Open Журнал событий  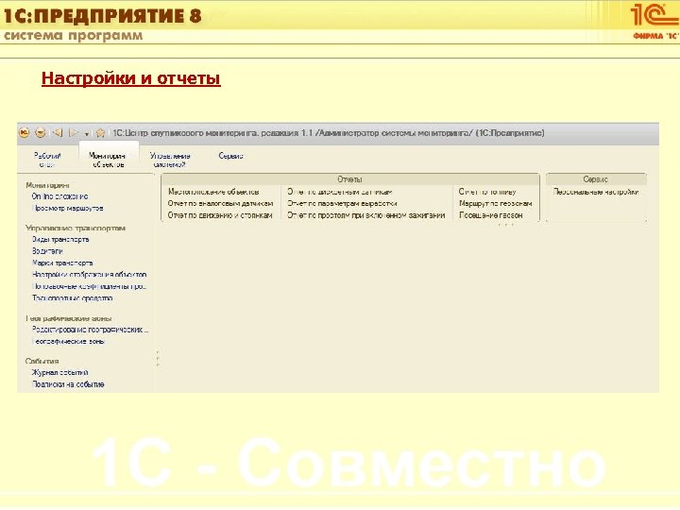coord(59,372)
